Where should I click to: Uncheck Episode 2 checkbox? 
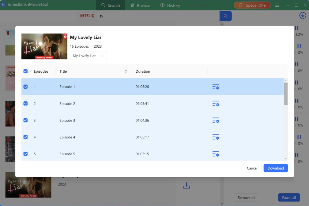(25, 103)
